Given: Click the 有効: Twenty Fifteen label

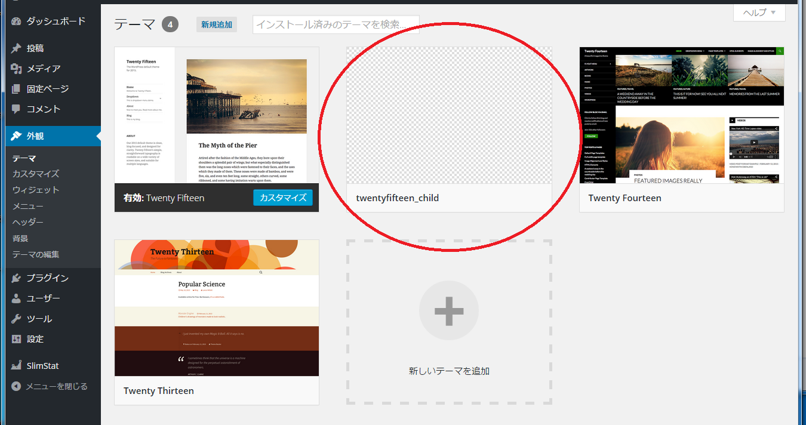Looking at the screenshot, I should pyautogui.click(x=164, y=198).
